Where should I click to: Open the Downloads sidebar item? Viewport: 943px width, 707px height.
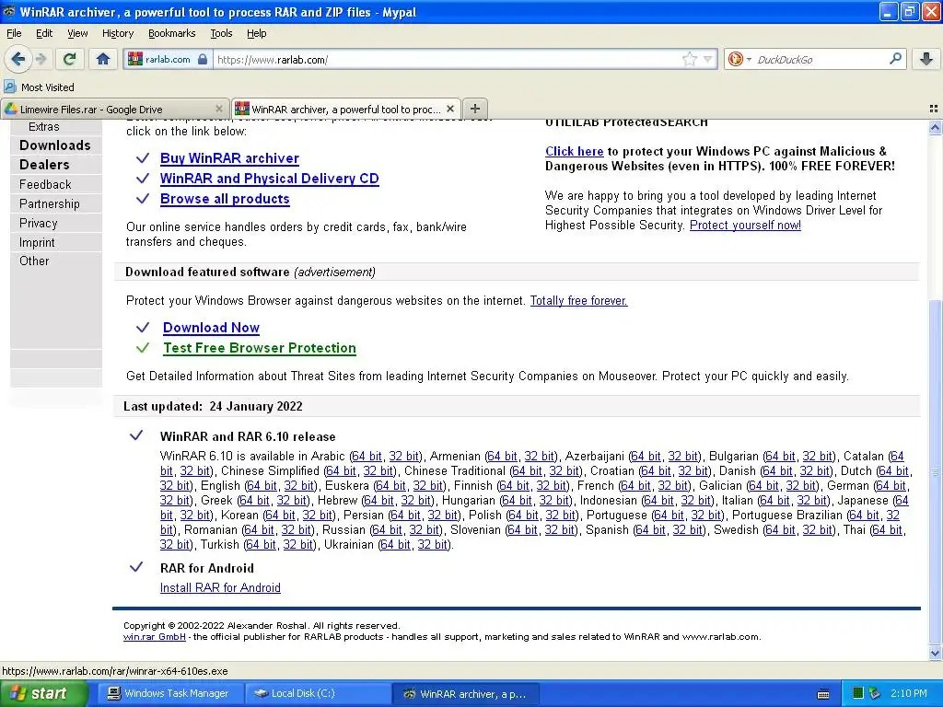54,145
